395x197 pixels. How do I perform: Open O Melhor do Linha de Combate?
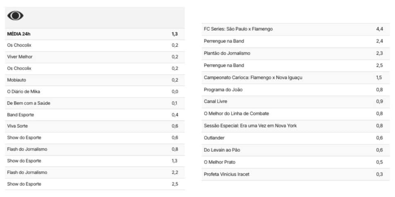[296, 114]
